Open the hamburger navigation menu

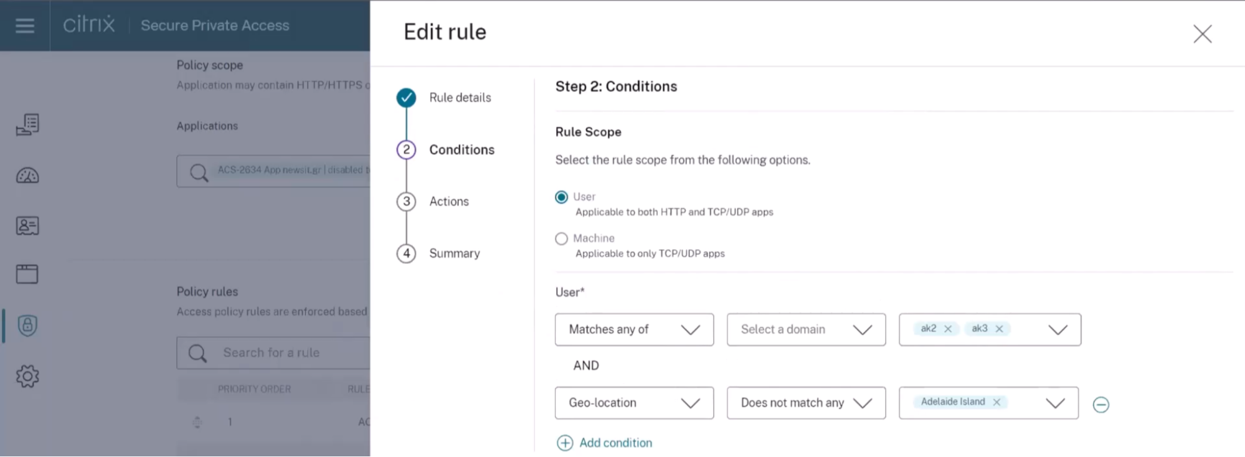tap(25, 26)
